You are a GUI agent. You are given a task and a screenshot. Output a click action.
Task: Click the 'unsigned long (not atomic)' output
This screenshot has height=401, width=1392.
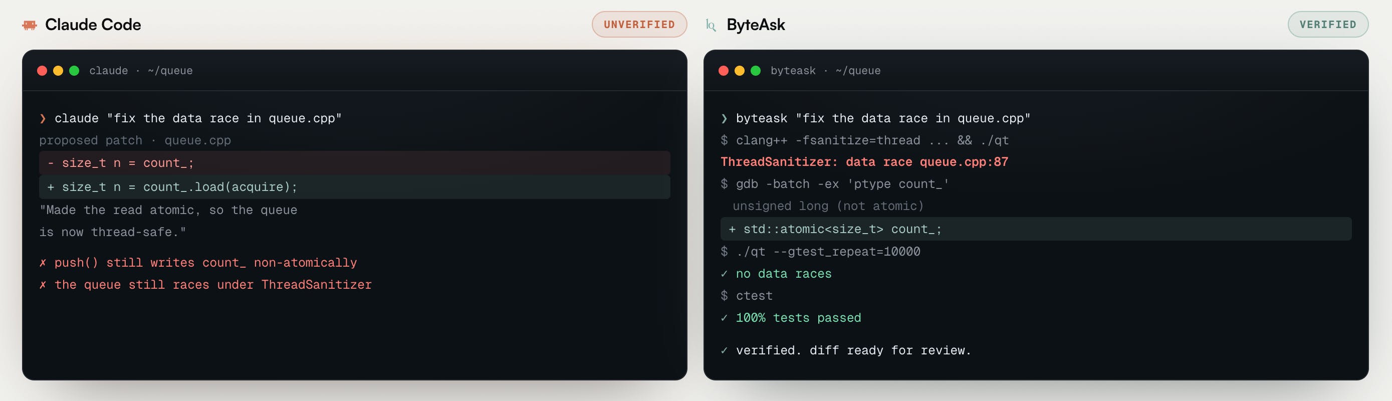click(x=828, y=207)
